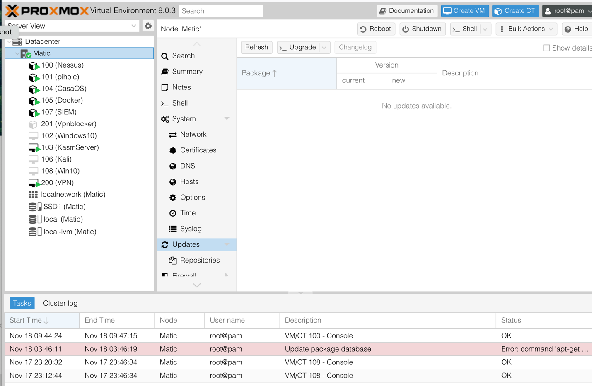The image size is (592, 386).
Task: Collapse the System menu section
Action: [227, 119]
